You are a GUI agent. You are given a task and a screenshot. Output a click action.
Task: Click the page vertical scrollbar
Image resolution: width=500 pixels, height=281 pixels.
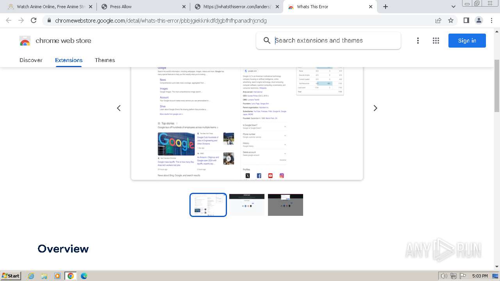point(497,86)
